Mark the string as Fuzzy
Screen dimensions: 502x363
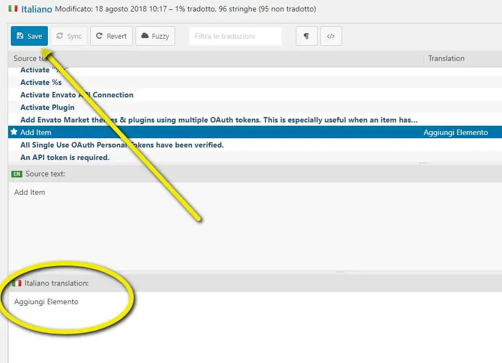155,36
